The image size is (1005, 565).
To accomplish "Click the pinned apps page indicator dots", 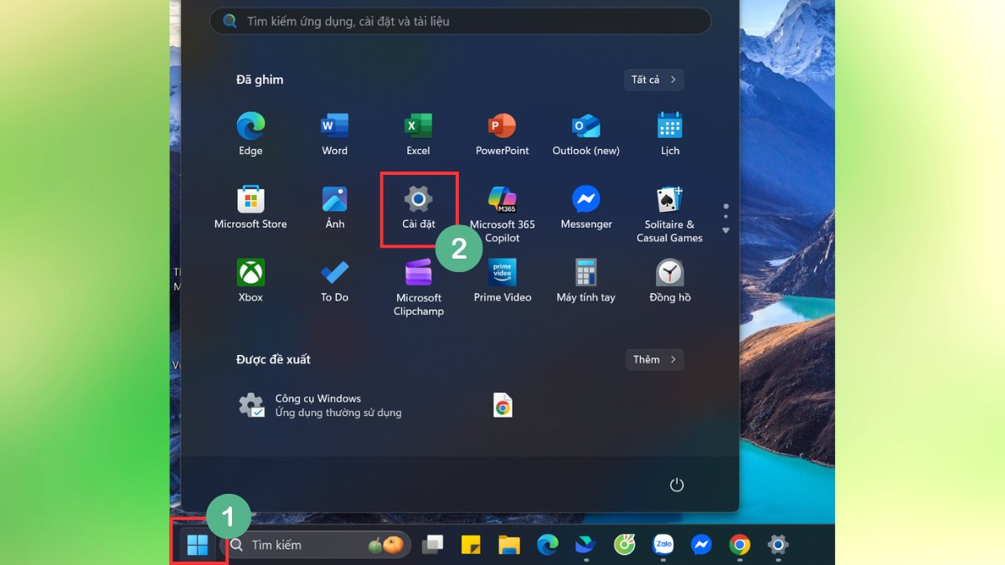I will tap(725, 216).
